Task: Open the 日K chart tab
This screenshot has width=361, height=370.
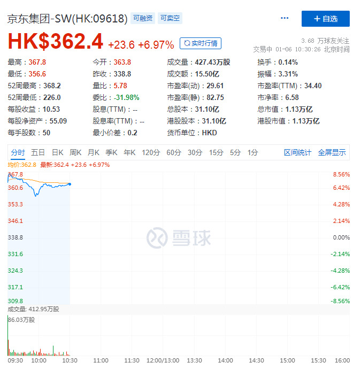Action: 57,152
